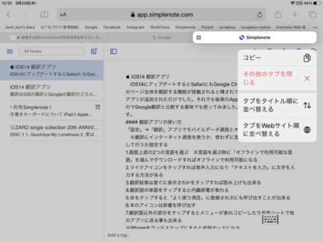323x242 pixels.
Task: Click the app.simplenote.com address bar
Action: click(161, 15)
